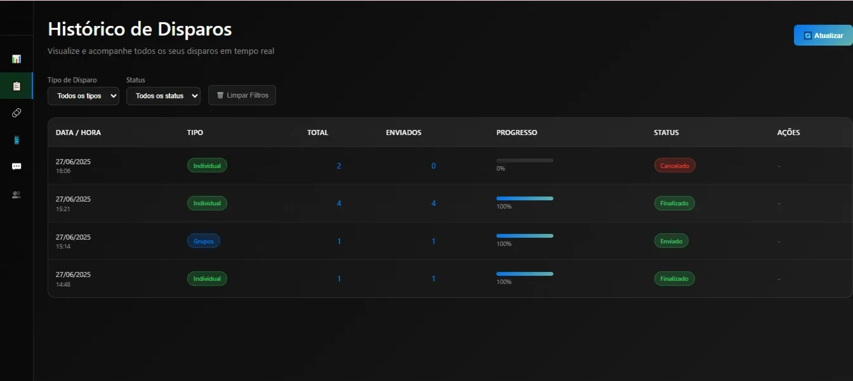Open the chain link sidebar icon
Viewport: 853px width, 381px height.
17,113
